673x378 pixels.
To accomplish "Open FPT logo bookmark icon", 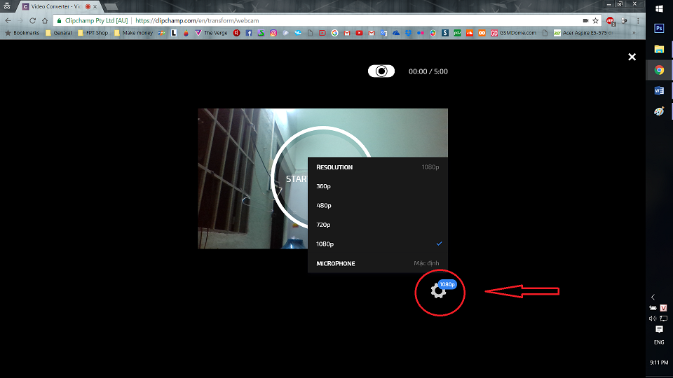I will click(161, 33).
